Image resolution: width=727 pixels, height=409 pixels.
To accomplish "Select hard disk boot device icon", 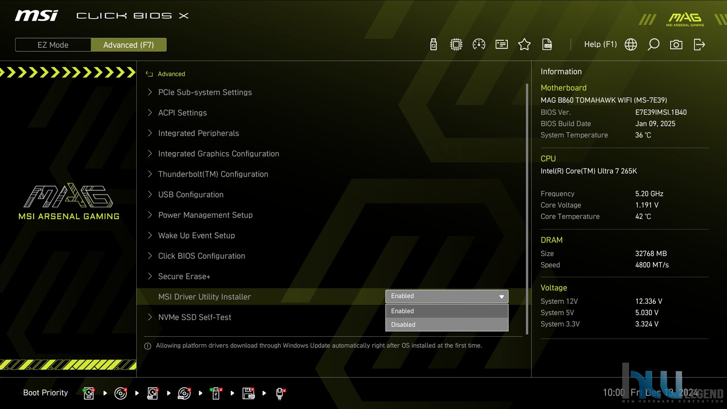I will click(x=89, y=393).
